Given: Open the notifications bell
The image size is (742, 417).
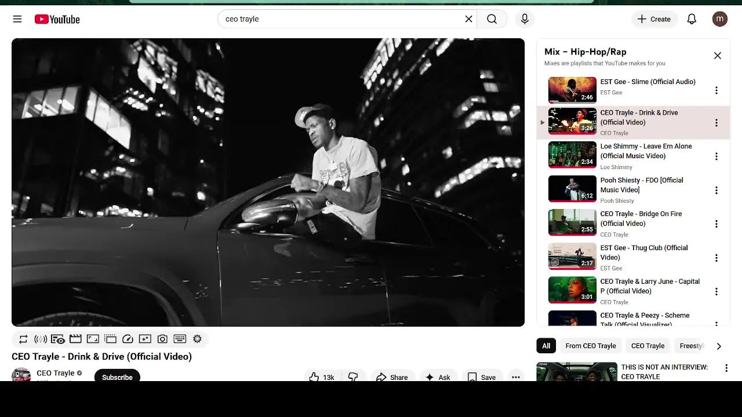Looking at the screenshot, I should pyautogui.click(x=692, y=19).
